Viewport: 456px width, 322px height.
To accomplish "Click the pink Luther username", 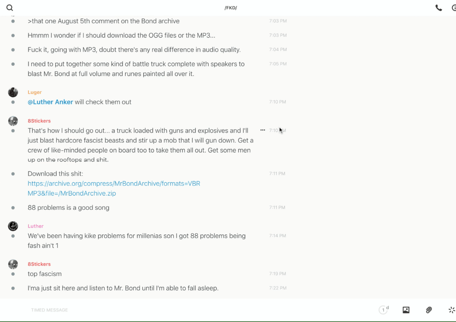I will [35, 226].
